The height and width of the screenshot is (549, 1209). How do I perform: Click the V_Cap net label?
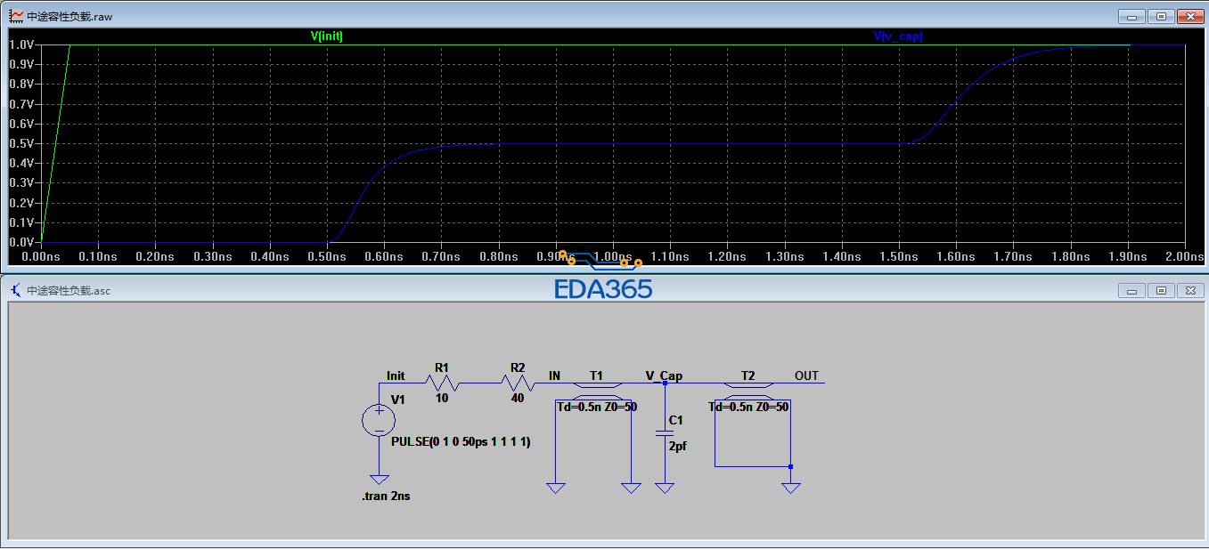point(664,375)
